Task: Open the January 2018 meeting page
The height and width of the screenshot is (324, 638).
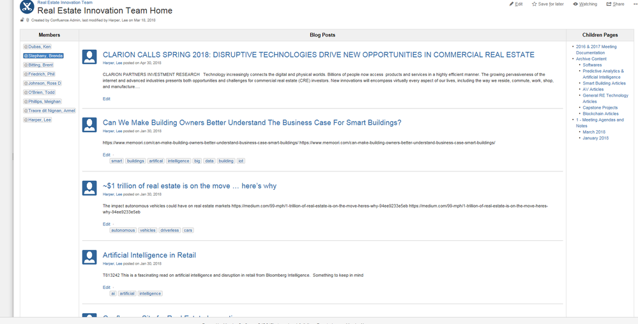Action: (596, 138)
